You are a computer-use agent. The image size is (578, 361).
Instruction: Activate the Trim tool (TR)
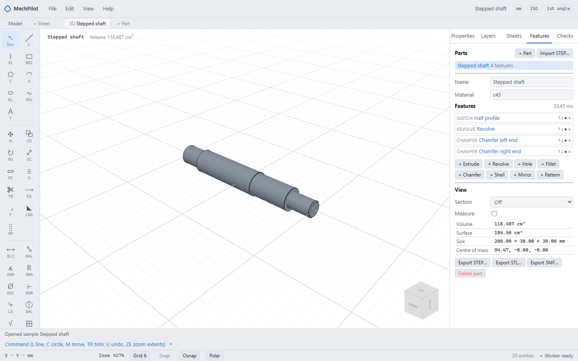click(x=10, y=192)
